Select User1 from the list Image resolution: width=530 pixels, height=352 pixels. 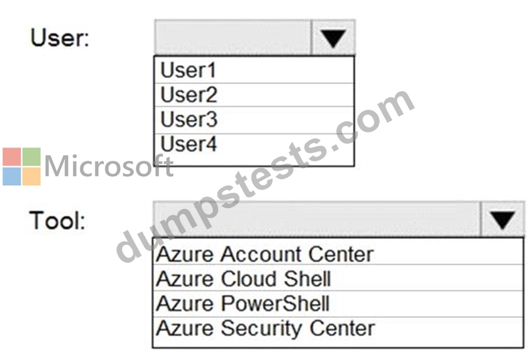tap(254, 70)
